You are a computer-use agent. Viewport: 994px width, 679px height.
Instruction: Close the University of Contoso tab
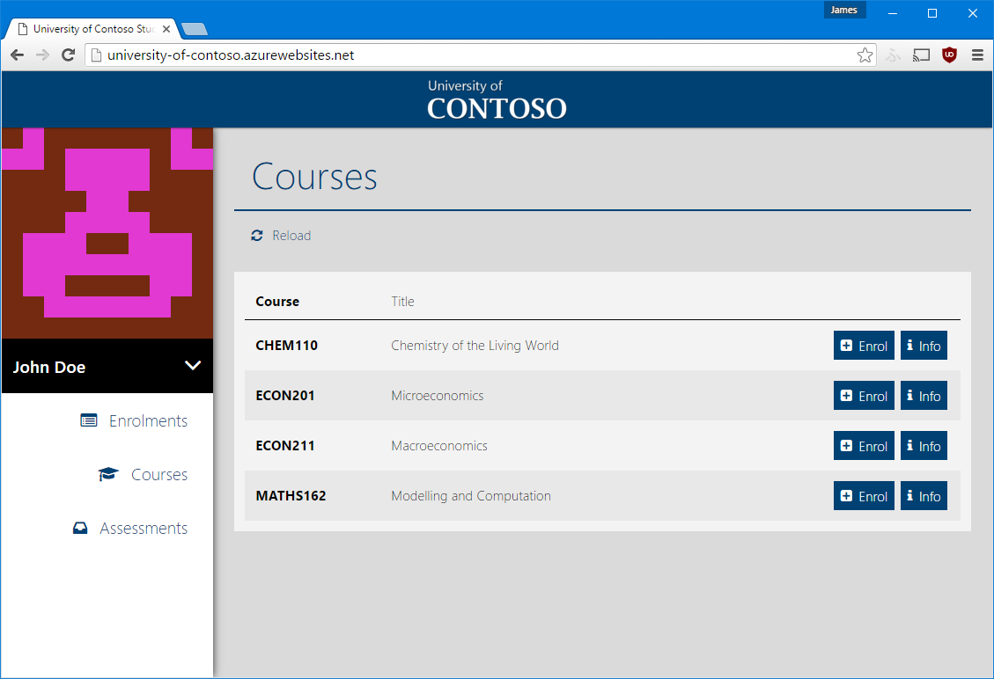tap(166, 29)
